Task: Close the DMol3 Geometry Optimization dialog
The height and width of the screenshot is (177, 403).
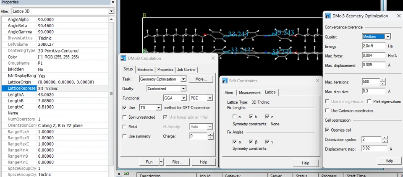Action: [398, 16]
